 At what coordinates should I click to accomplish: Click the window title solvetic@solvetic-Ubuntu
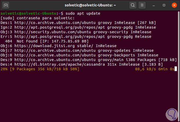[90, 5]
